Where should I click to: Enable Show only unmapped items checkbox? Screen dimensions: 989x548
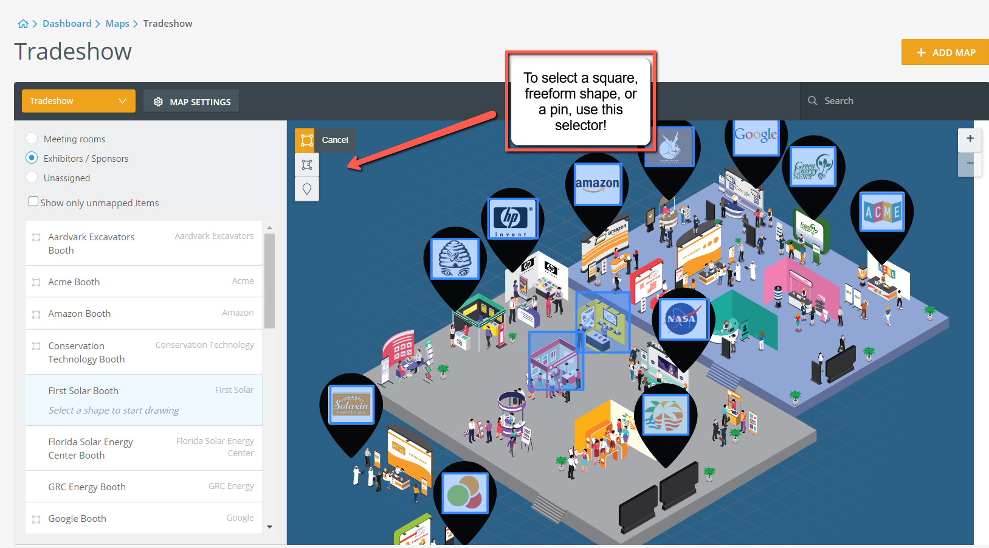[x=33, y=202]
